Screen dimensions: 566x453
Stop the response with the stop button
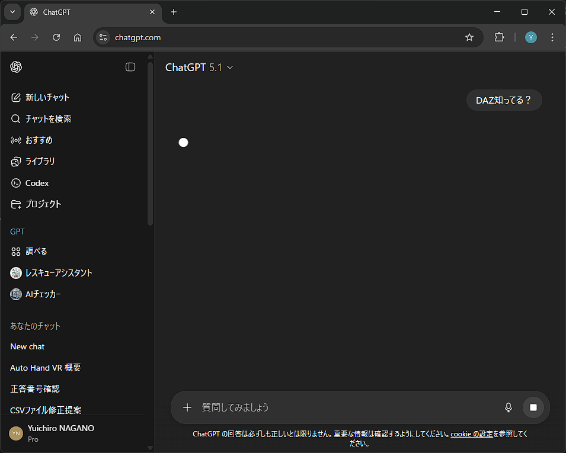[533, 407]
